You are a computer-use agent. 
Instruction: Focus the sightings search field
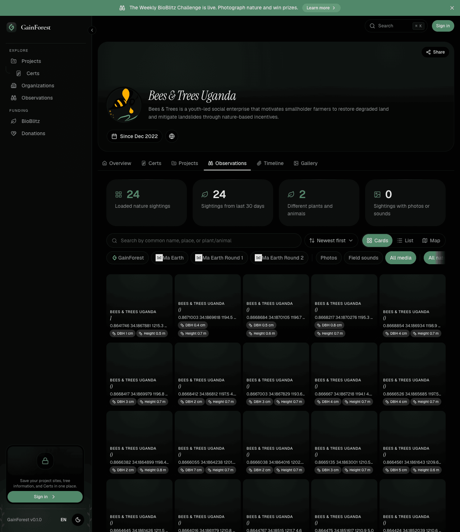click(x=204, y=240)
